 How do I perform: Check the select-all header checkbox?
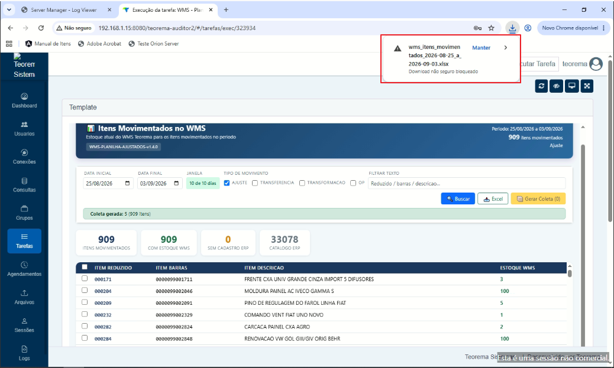(x=85, y=267)
